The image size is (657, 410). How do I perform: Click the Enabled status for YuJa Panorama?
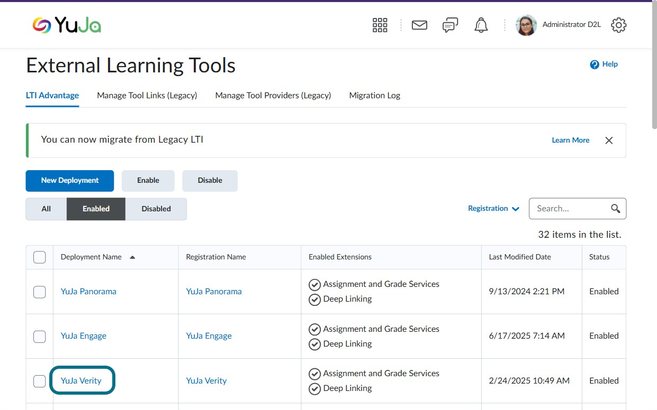(604, 292)
